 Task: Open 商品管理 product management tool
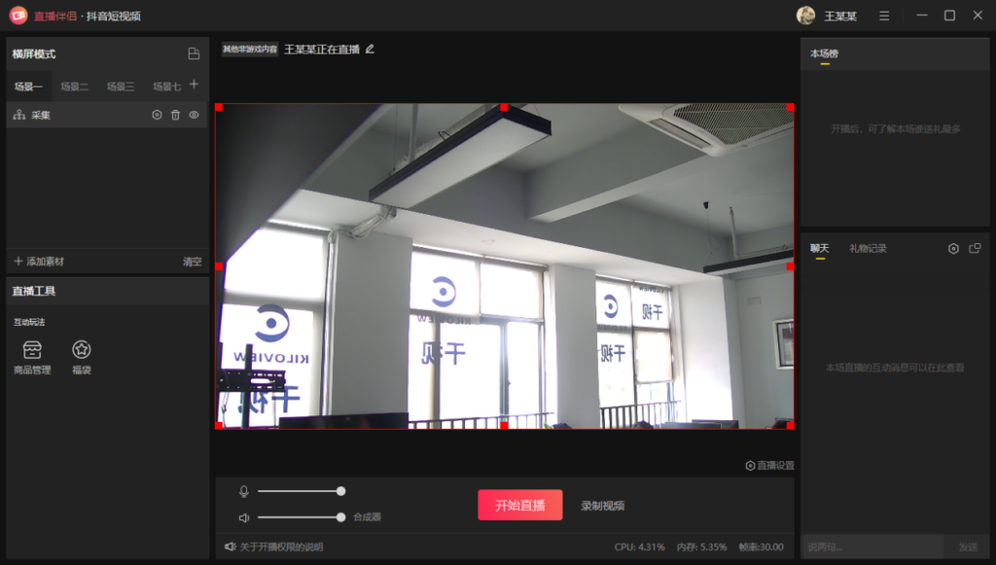pyautogui.click(x=32, y=356)
